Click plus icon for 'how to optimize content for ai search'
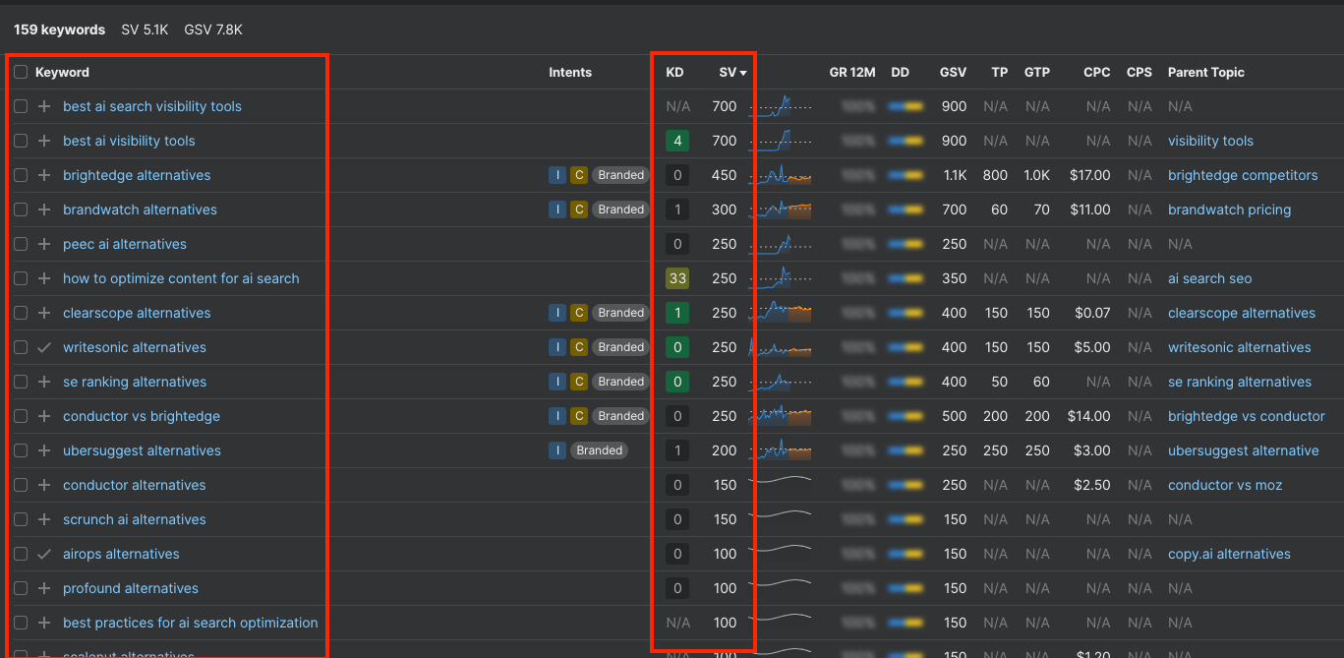 pos(44,278)
